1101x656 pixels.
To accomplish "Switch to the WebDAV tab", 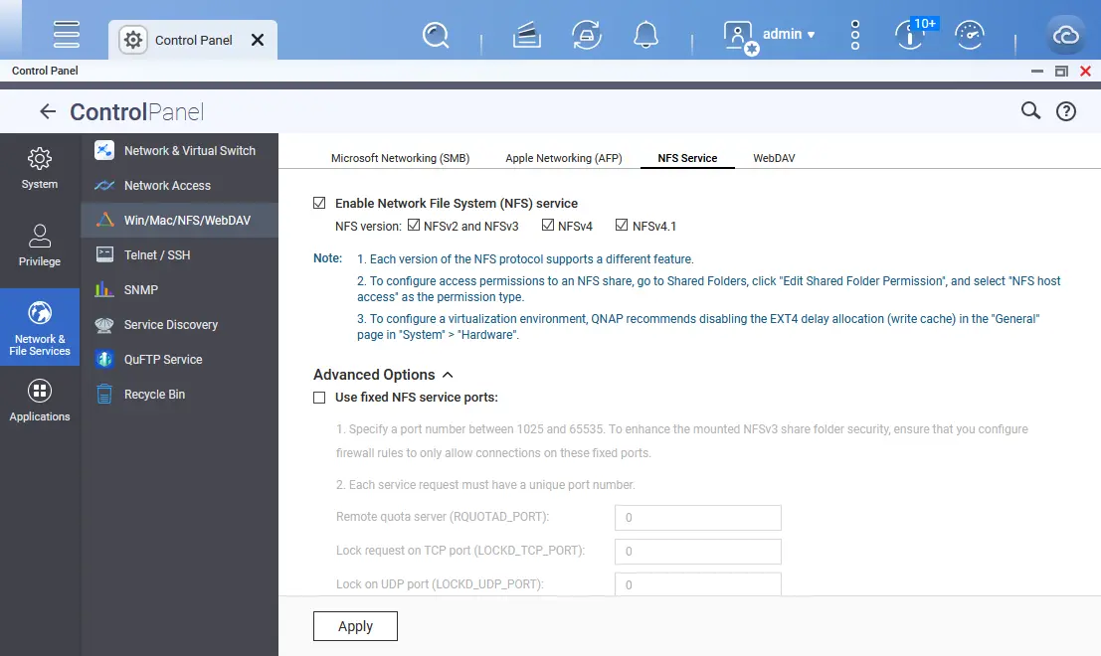I will [774, 158].
